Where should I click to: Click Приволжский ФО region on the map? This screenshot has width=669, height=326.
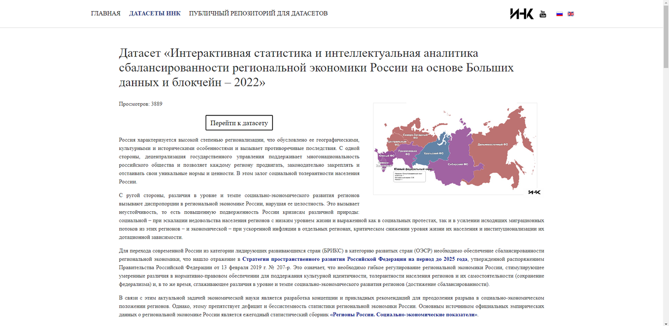407,152
